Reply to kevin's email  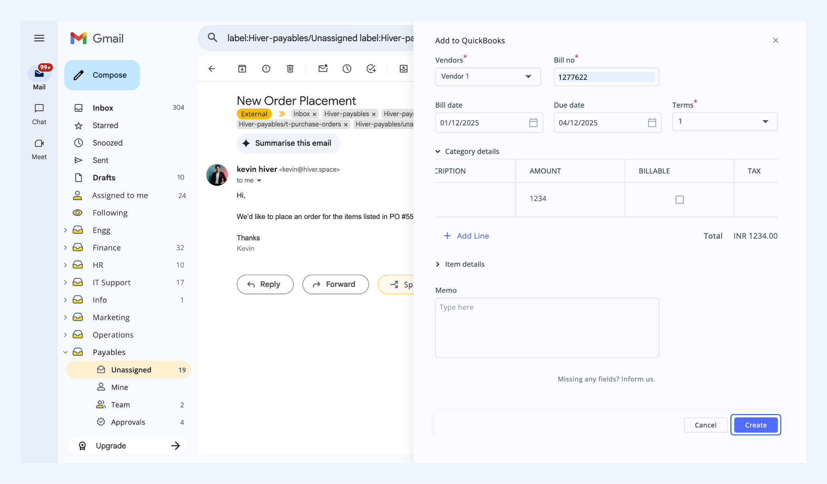tap(265, 284)
